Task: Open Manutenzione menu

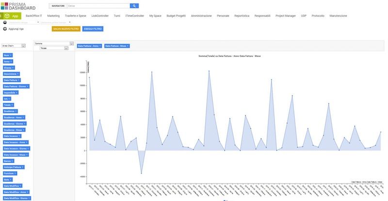Action: tap(338, 16)
